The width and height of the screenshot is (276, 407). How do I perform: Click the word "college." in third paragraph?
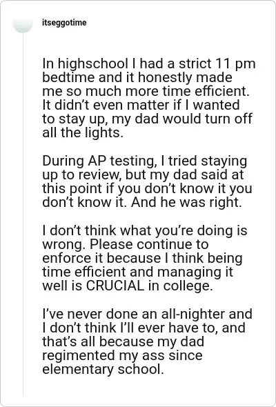pos(188,286)
